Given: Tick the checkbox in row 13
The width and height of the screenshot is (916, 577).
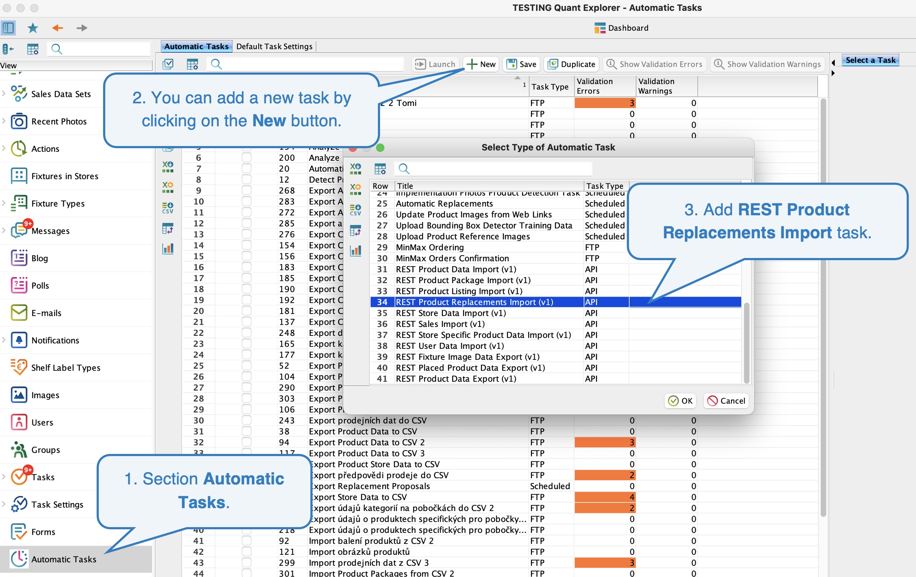Looking at the screenshot, I should pyautogui.click(x=246, y=234).
